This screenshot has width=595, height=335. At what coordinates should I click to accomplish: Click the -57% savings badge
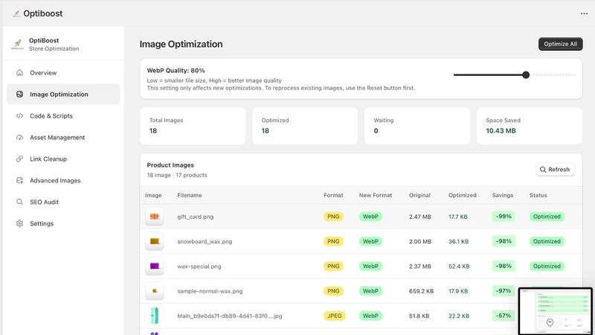tap(504, 316)
